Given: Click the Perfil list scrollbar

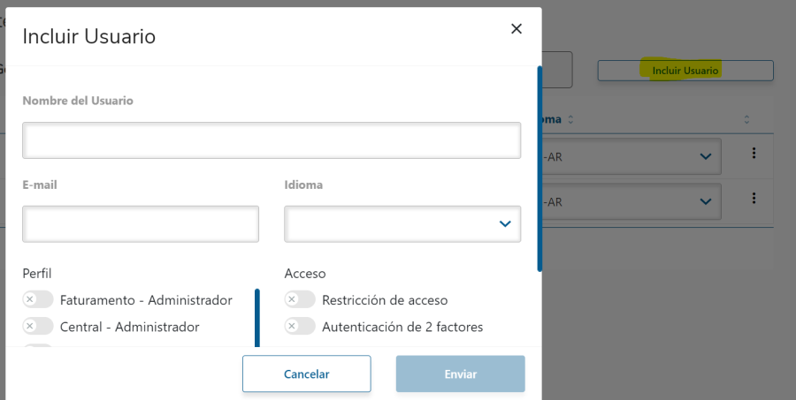Looking at the screenshot, I should [256, 318].
